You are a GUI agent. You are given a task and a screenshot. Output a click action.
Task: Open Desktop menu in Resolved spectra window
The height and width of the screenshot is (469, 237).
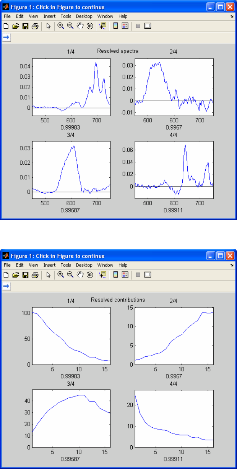coord(84,16)
